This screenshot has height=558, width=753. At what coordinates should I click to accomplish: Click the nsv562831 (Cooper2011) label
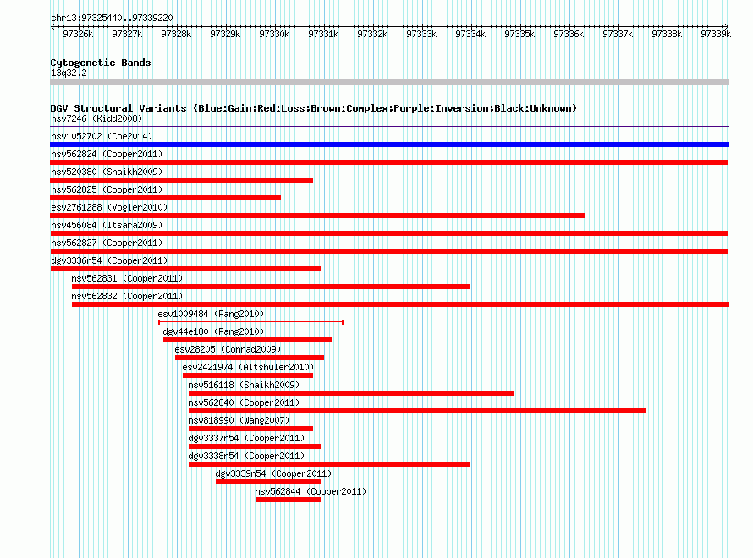point(127,278)
